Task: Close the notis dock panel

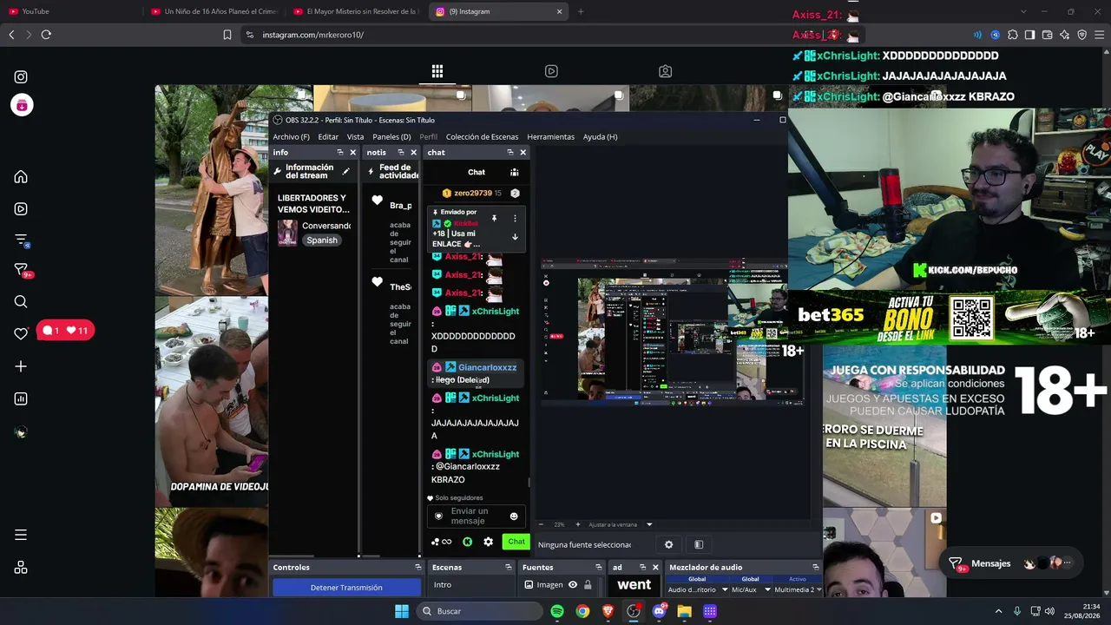Action: tap(413, 153)
